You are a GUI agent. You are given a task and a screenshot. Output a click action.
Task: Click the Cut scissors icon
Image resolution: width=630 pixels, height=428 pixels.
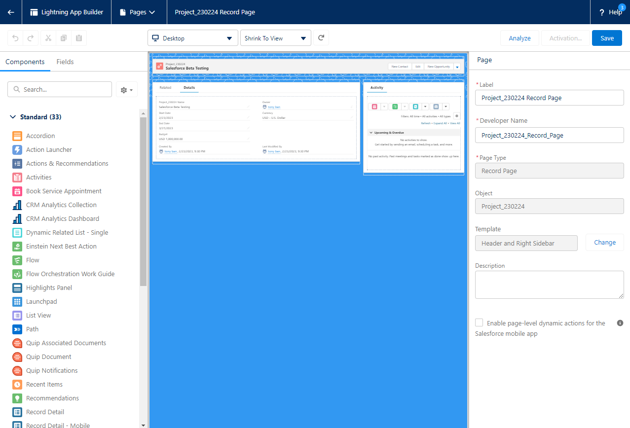tap(48, 38)
